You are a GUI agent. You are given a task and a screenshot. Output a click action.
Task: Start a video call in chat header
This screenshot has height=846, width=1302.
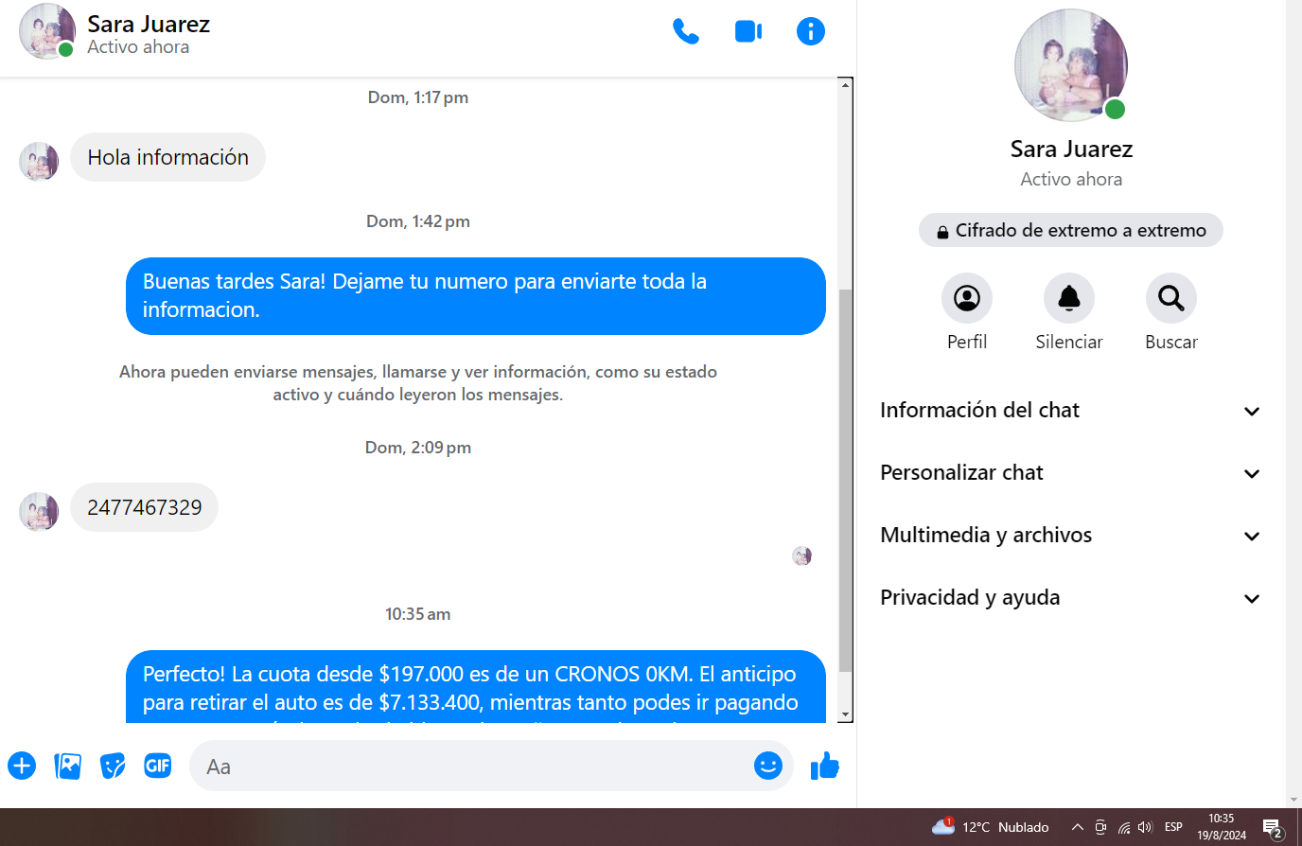748,31
